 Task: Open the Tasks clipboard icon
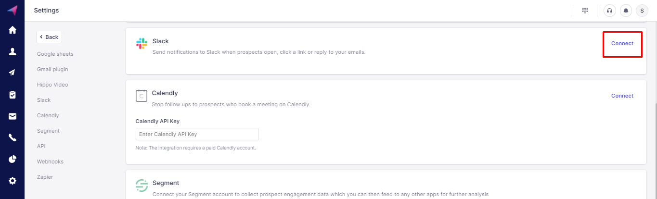pyautogui.click(x=13, y=95)
